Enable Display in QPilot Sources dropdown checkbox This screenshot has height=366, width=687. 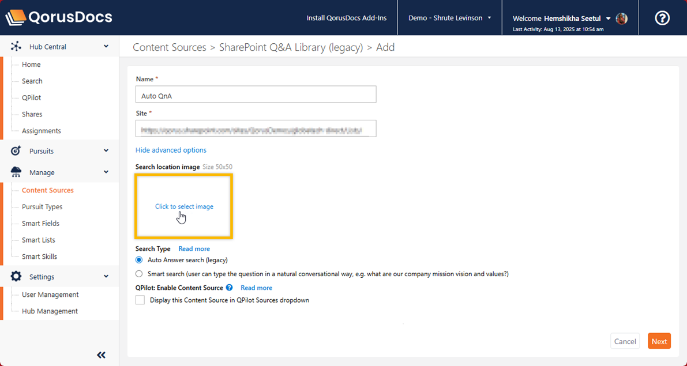(140, 300)
